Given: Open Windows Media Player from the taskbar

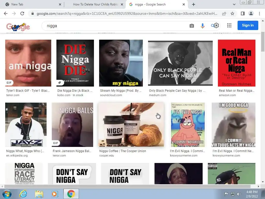Looking at the screenshot, I should tap(55, 194).
